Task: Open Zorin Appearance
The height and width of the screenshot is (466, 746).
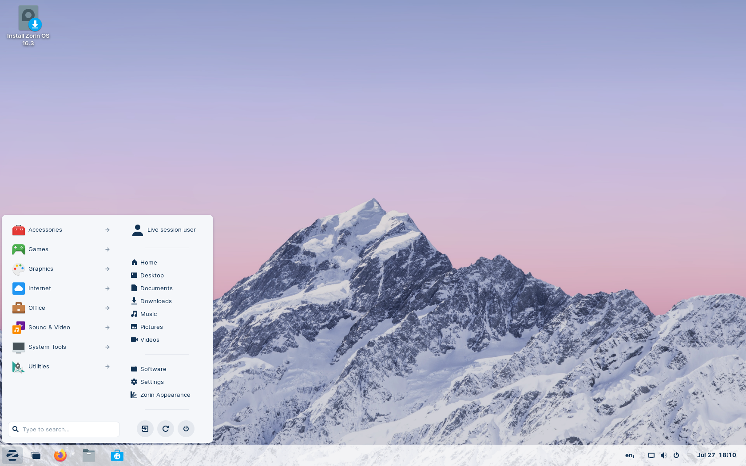Action: (165, 395)
